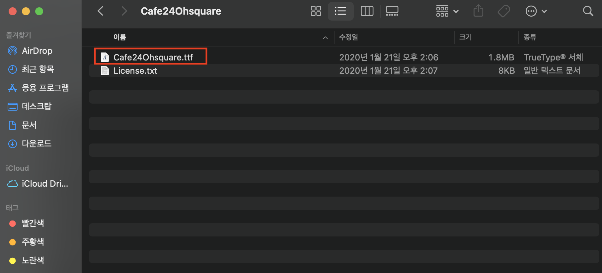The image size is (602, 273).
Task: Close the Finder window with red button
Action: [13, 11]
